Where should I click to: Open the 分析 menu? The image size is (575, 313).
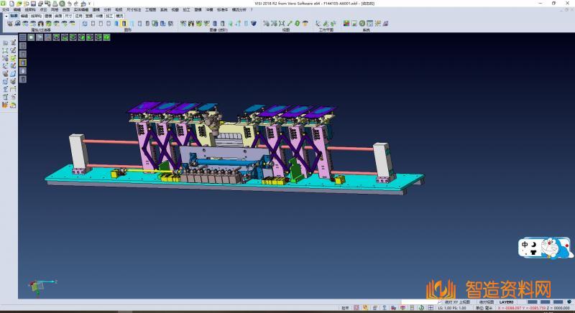(108, 9)
